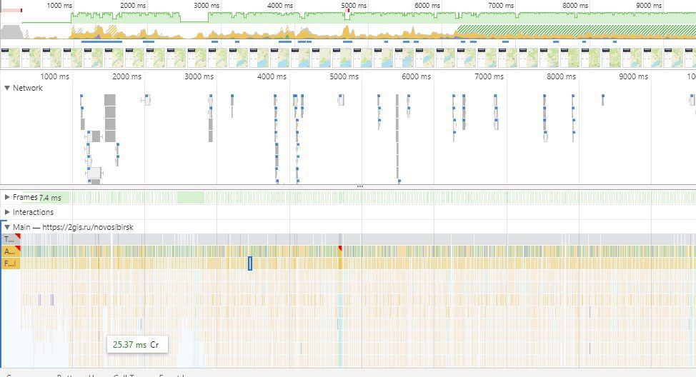Select the yellow 'F...l' flame chart block
This screenshot has height=377, width=696.
[11, 263]
